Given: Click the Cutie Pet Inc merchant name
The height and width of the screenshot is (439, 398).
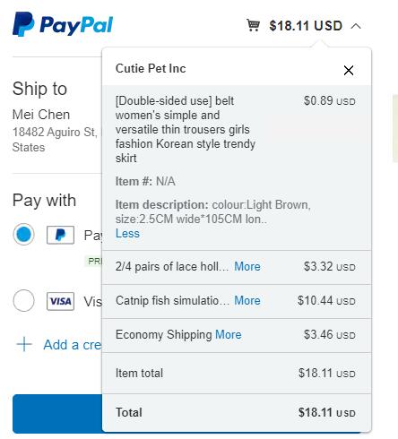Looking at the screenshot, I should tap(151, 68).
